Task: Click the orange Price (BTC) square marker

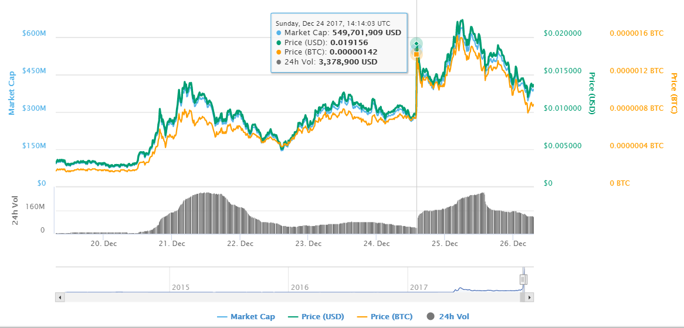Action: click(416, 54)
